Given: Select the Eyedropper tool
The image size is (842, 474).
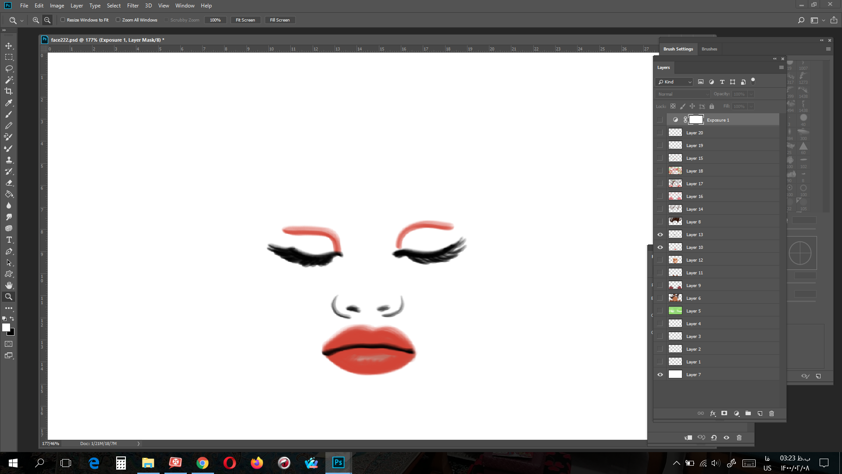Looking at the screenshot, I should coord(9,103).
